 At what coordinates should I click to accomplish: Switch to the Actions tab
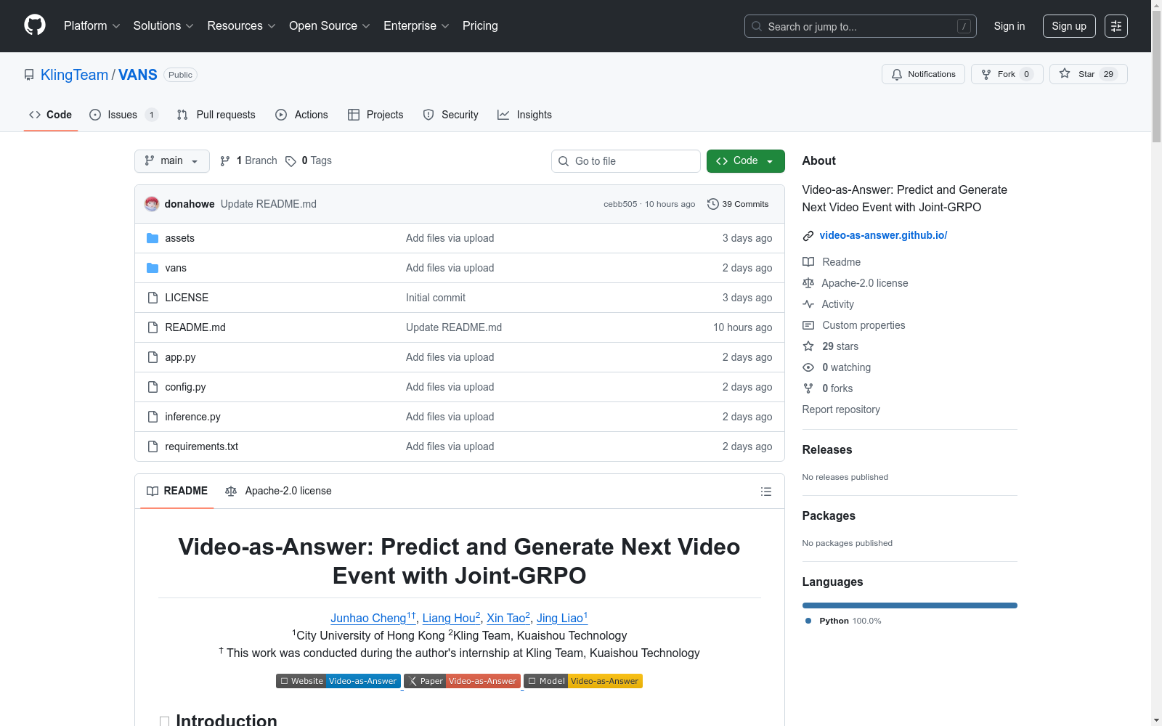(302, 115)
